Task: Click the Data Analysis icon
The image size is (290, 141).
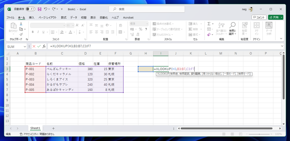Action: (x=269, y=25)
